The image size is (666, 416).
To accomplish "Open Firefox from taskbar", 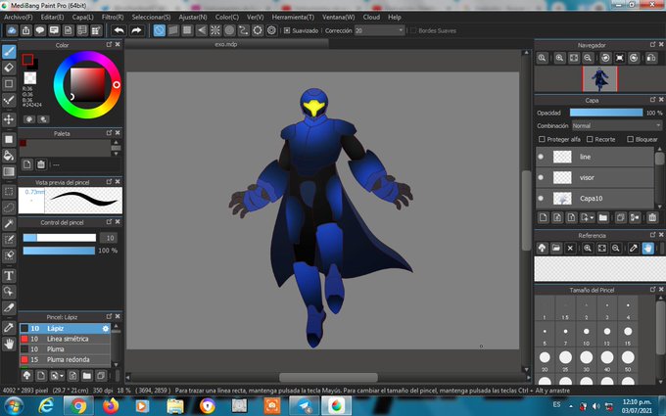I will pos(111,406).
